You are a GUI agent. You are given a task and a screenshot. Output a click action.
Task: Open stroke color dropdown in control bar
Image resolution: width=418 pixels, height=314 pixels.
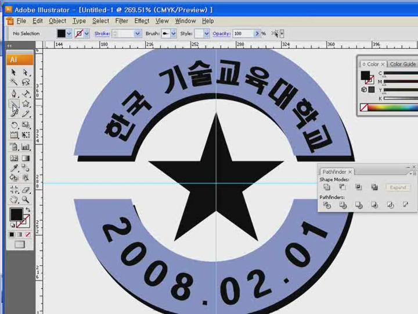pos(87,34)
